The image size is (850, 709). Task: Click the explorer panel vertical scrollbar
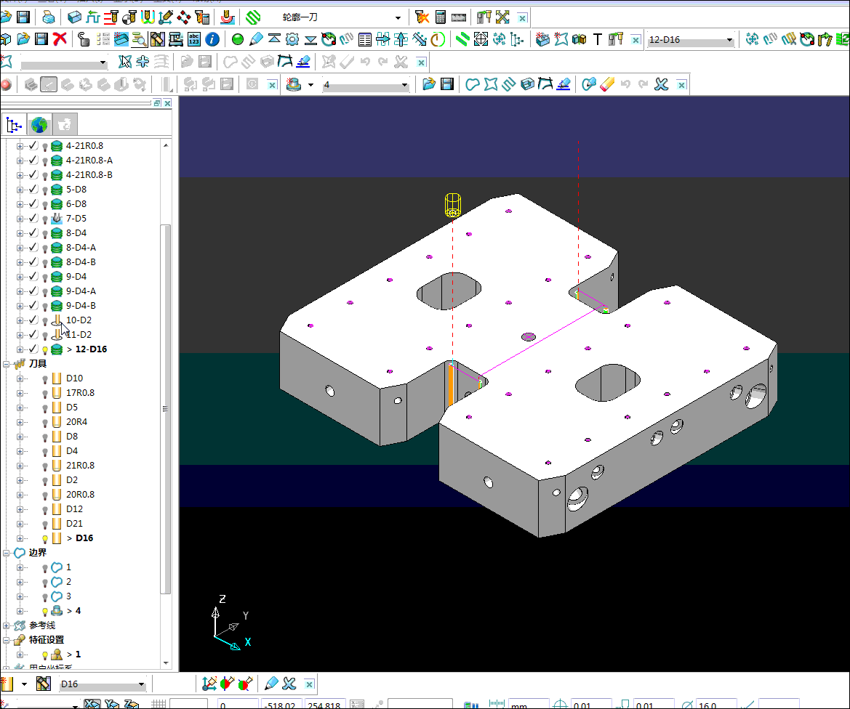pos(166,409)
